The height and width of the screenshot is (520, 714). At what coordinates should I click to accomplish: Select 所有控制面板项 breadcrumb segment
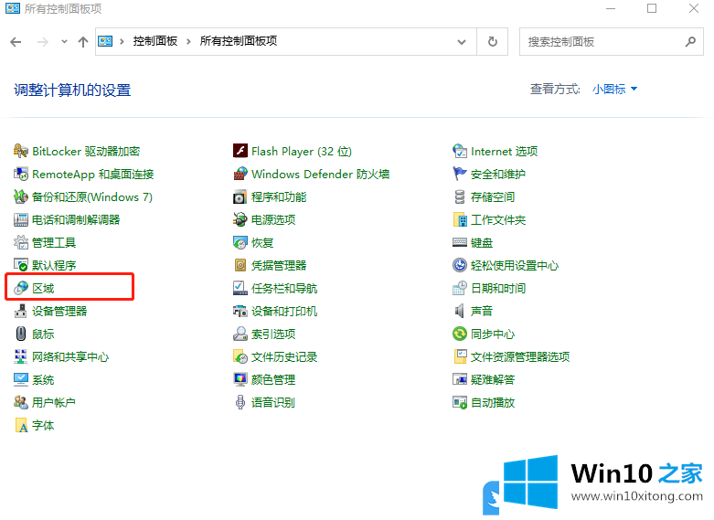(x=238, y=41)
